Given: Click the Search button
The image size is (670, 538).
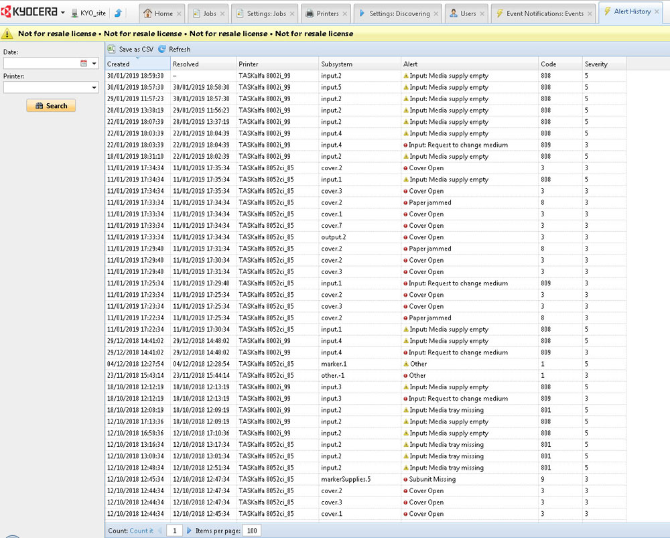Looking at the screenshot, I should coord(51,106).
